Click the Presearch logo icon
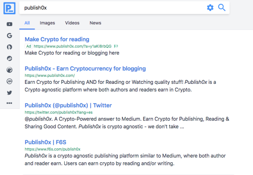The height and width of the screenshot is (175, 253). click(9, 8)
